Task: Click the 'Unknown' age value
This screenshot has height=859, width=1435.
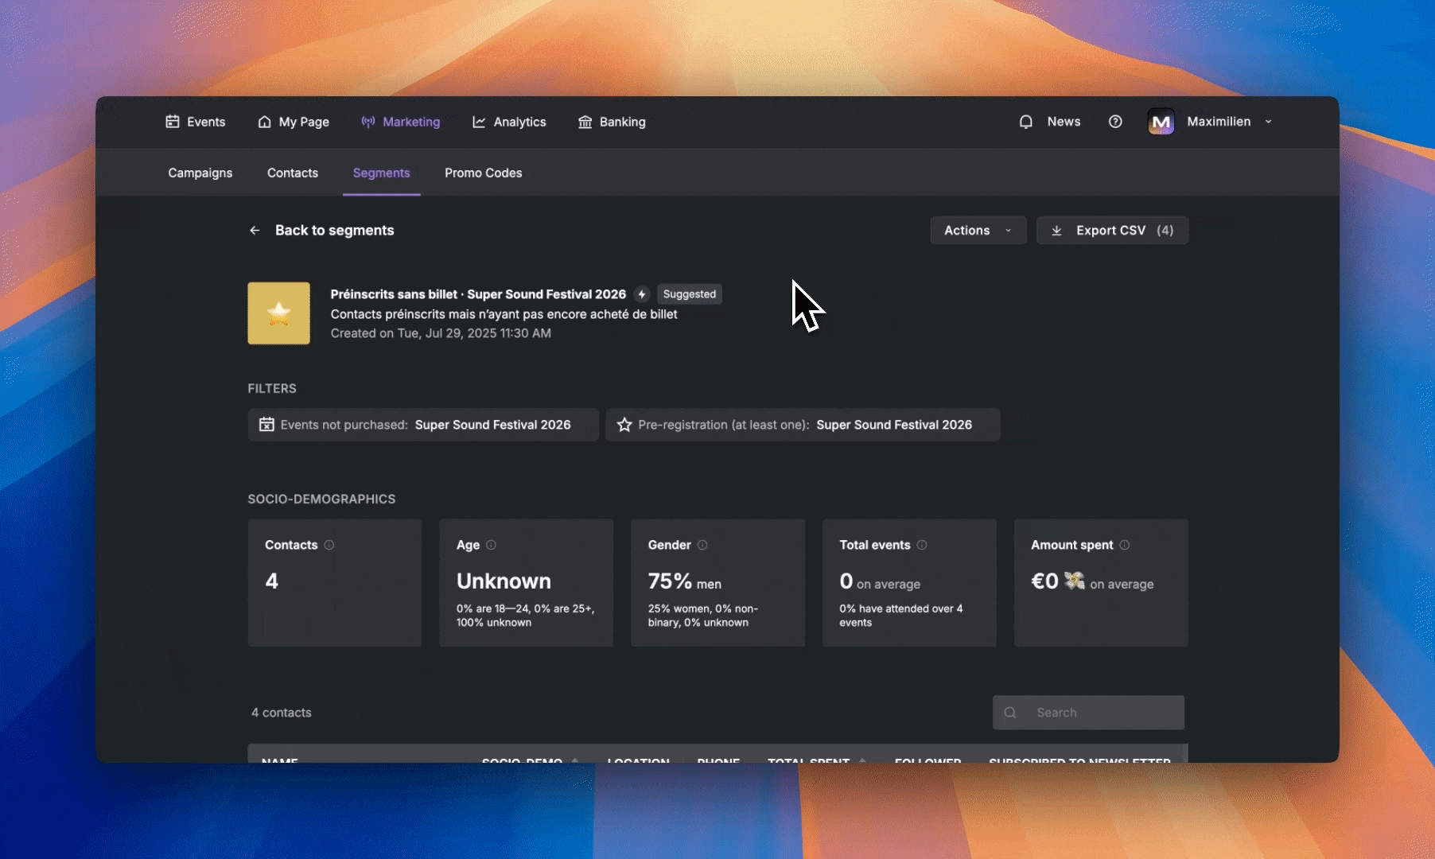Action: pos(504,581)
